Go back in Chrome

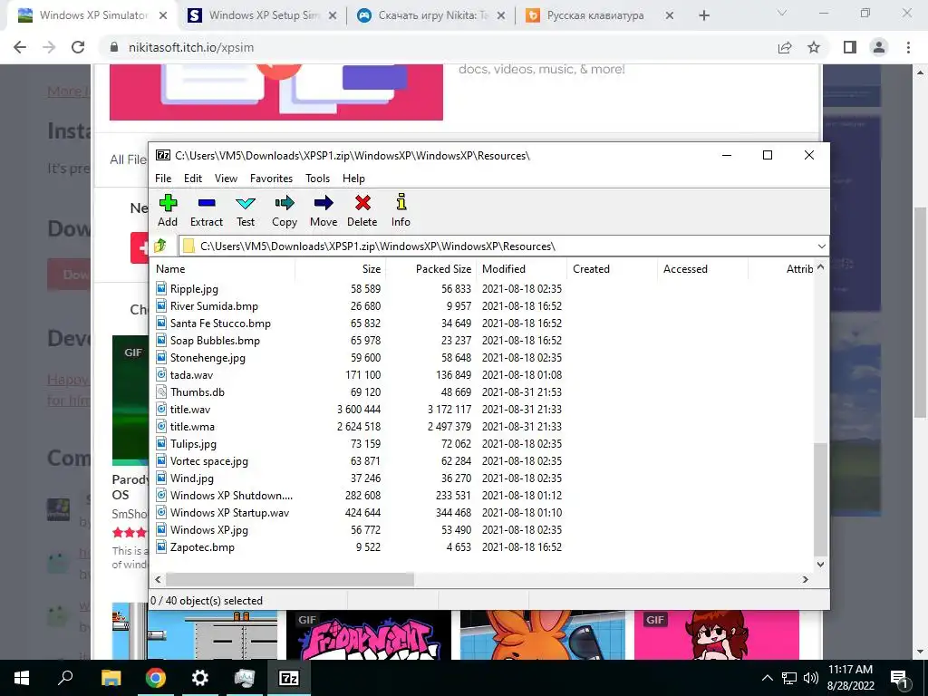point(20,47)
